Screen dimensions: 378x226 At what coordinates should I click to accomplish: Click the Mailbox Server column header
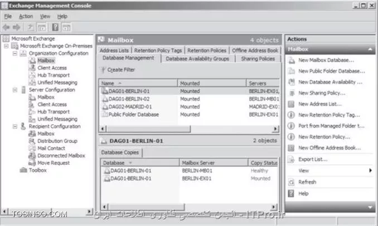(x=214, y=163)
